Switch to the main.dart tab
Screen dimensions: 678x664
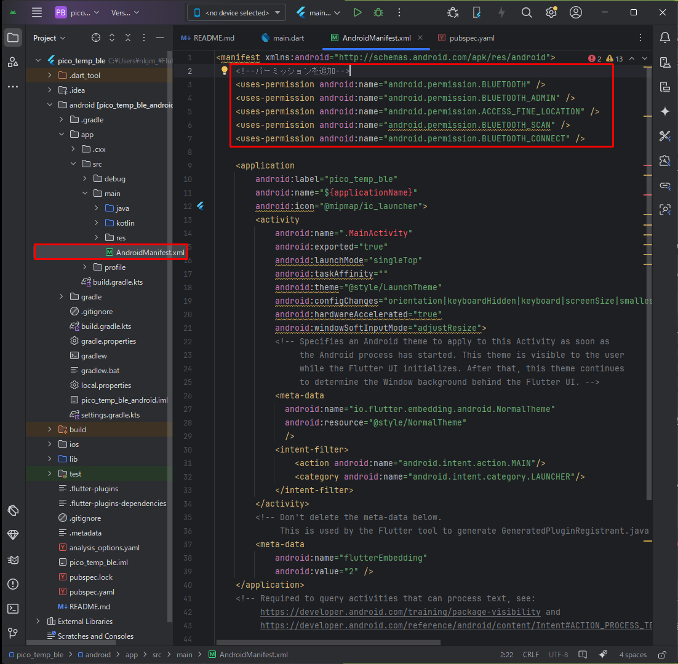click(x=282, y=38)
